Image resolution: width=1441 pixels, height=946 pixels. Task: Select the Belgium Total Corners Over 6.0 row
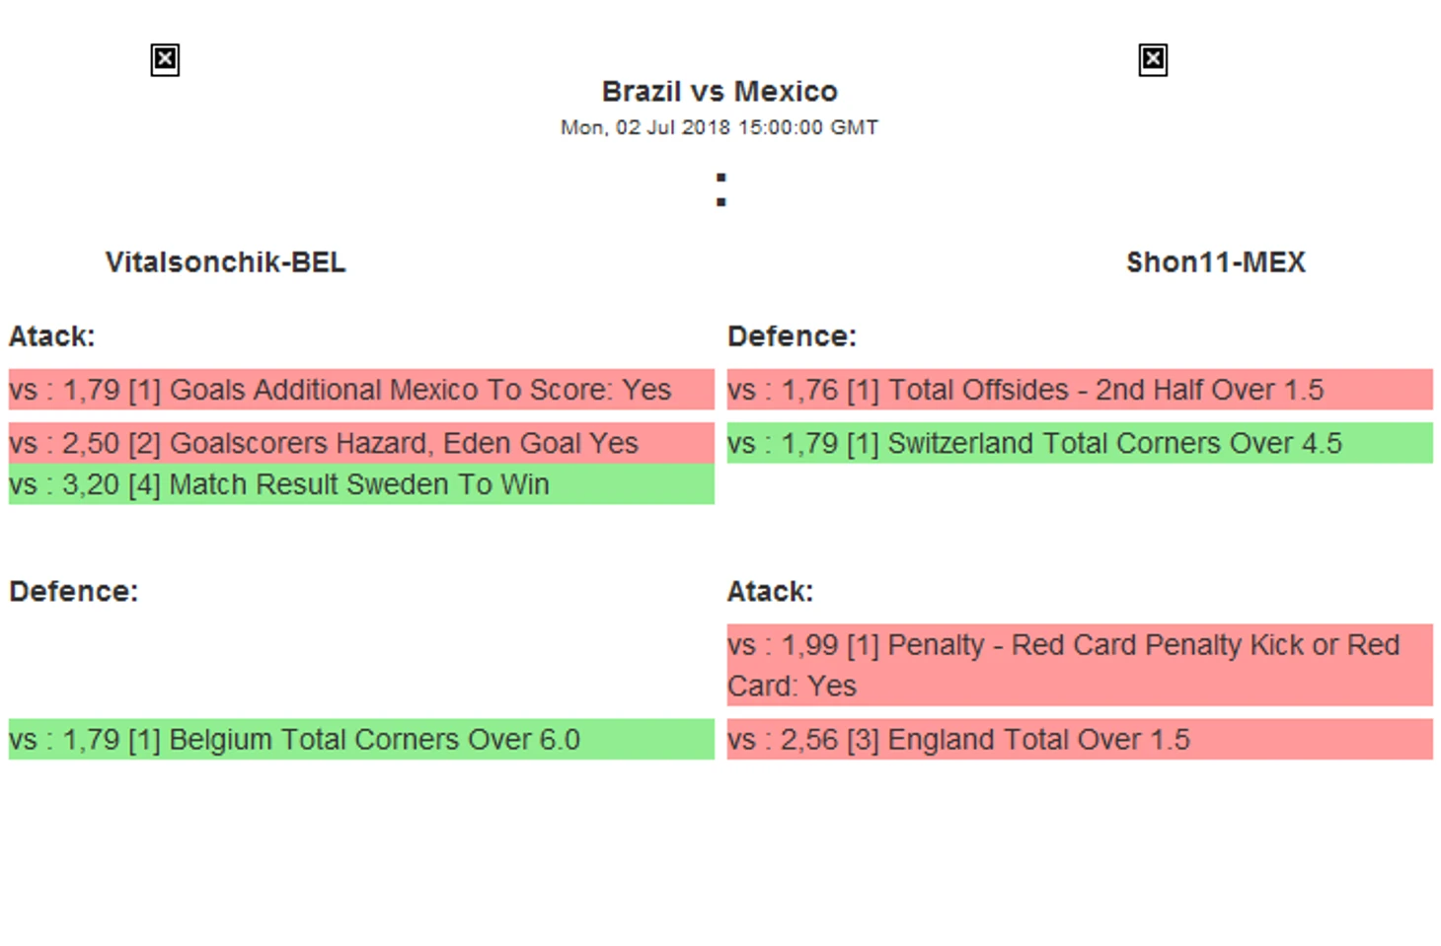tap(360, 739)
